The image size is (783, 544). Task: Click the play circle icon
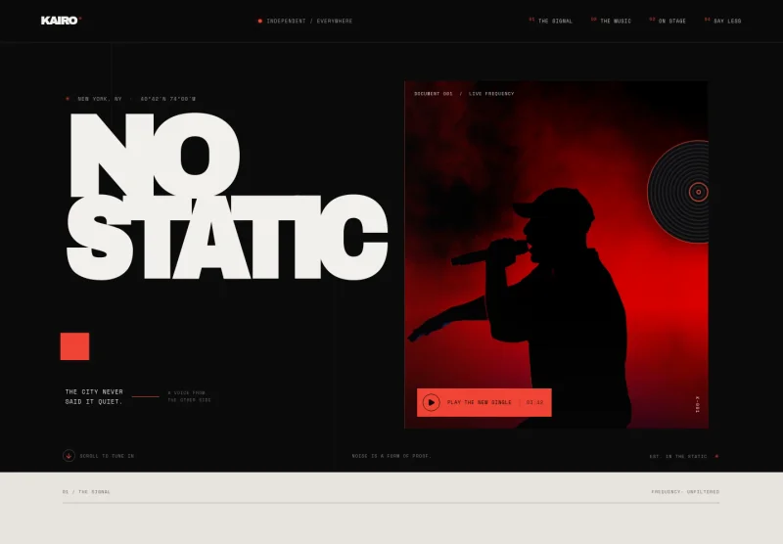(x=432, y=402)
